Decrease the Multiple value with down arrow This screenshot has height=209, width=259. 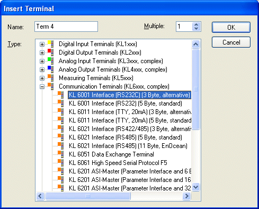coord(196,29)
